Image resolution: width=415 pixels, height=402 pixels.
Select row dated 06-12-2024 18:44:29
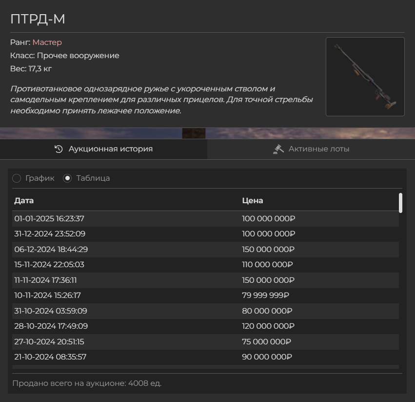205,249
